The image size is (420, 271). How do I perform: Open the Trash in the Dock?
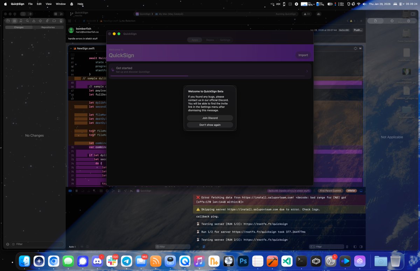[395, 261]
